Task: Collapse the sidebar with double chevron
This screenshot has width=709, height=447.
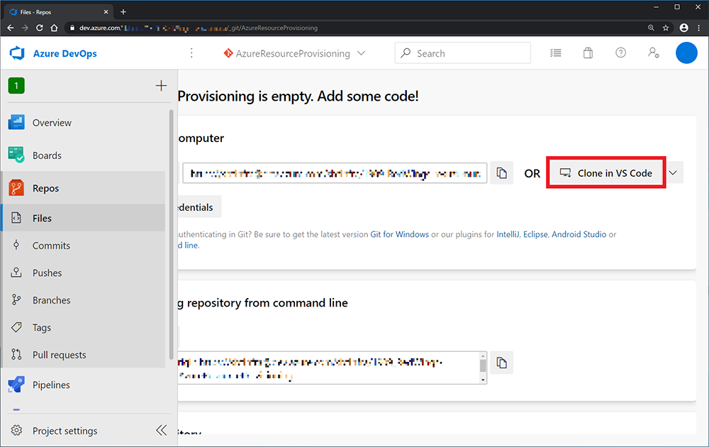Action: point(162,430)
